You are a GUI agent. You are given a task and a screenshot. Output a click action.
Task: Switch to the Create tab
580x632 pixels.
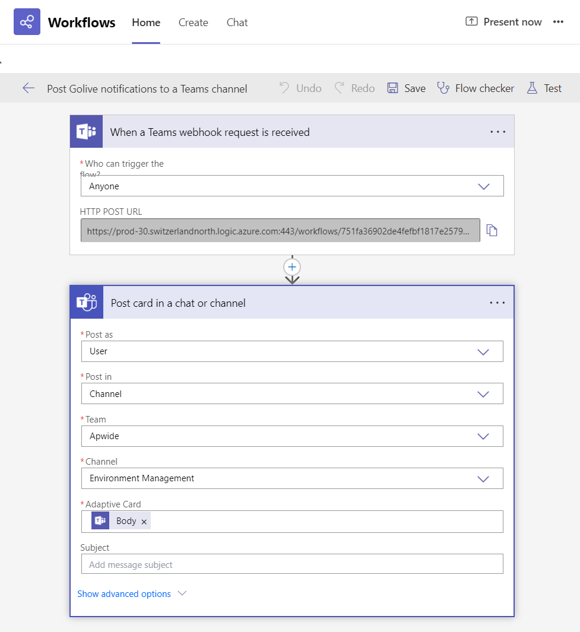point(193,23)
